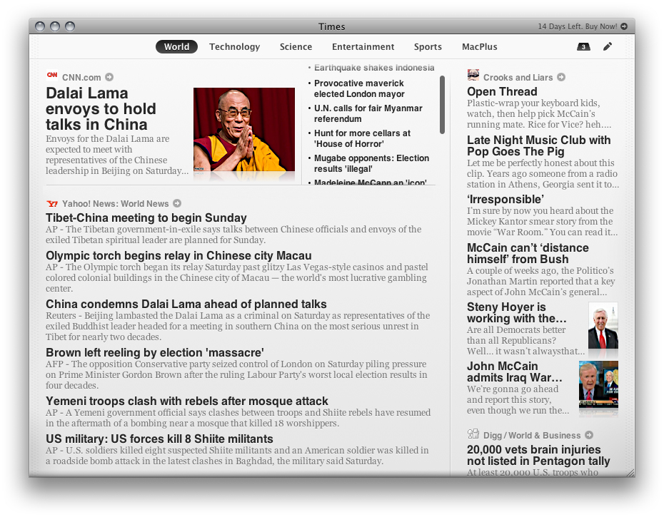Open 'McCain can't distance himself' article
The height and width of the screenshot is (517, 664).
click(x=528, y=253)
